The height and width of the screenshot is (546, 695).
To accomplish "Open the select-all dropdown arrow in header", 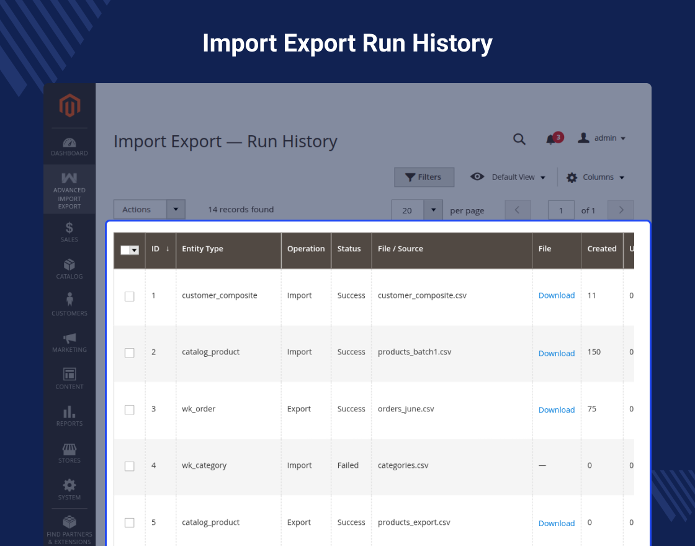I will coord(134,250).
